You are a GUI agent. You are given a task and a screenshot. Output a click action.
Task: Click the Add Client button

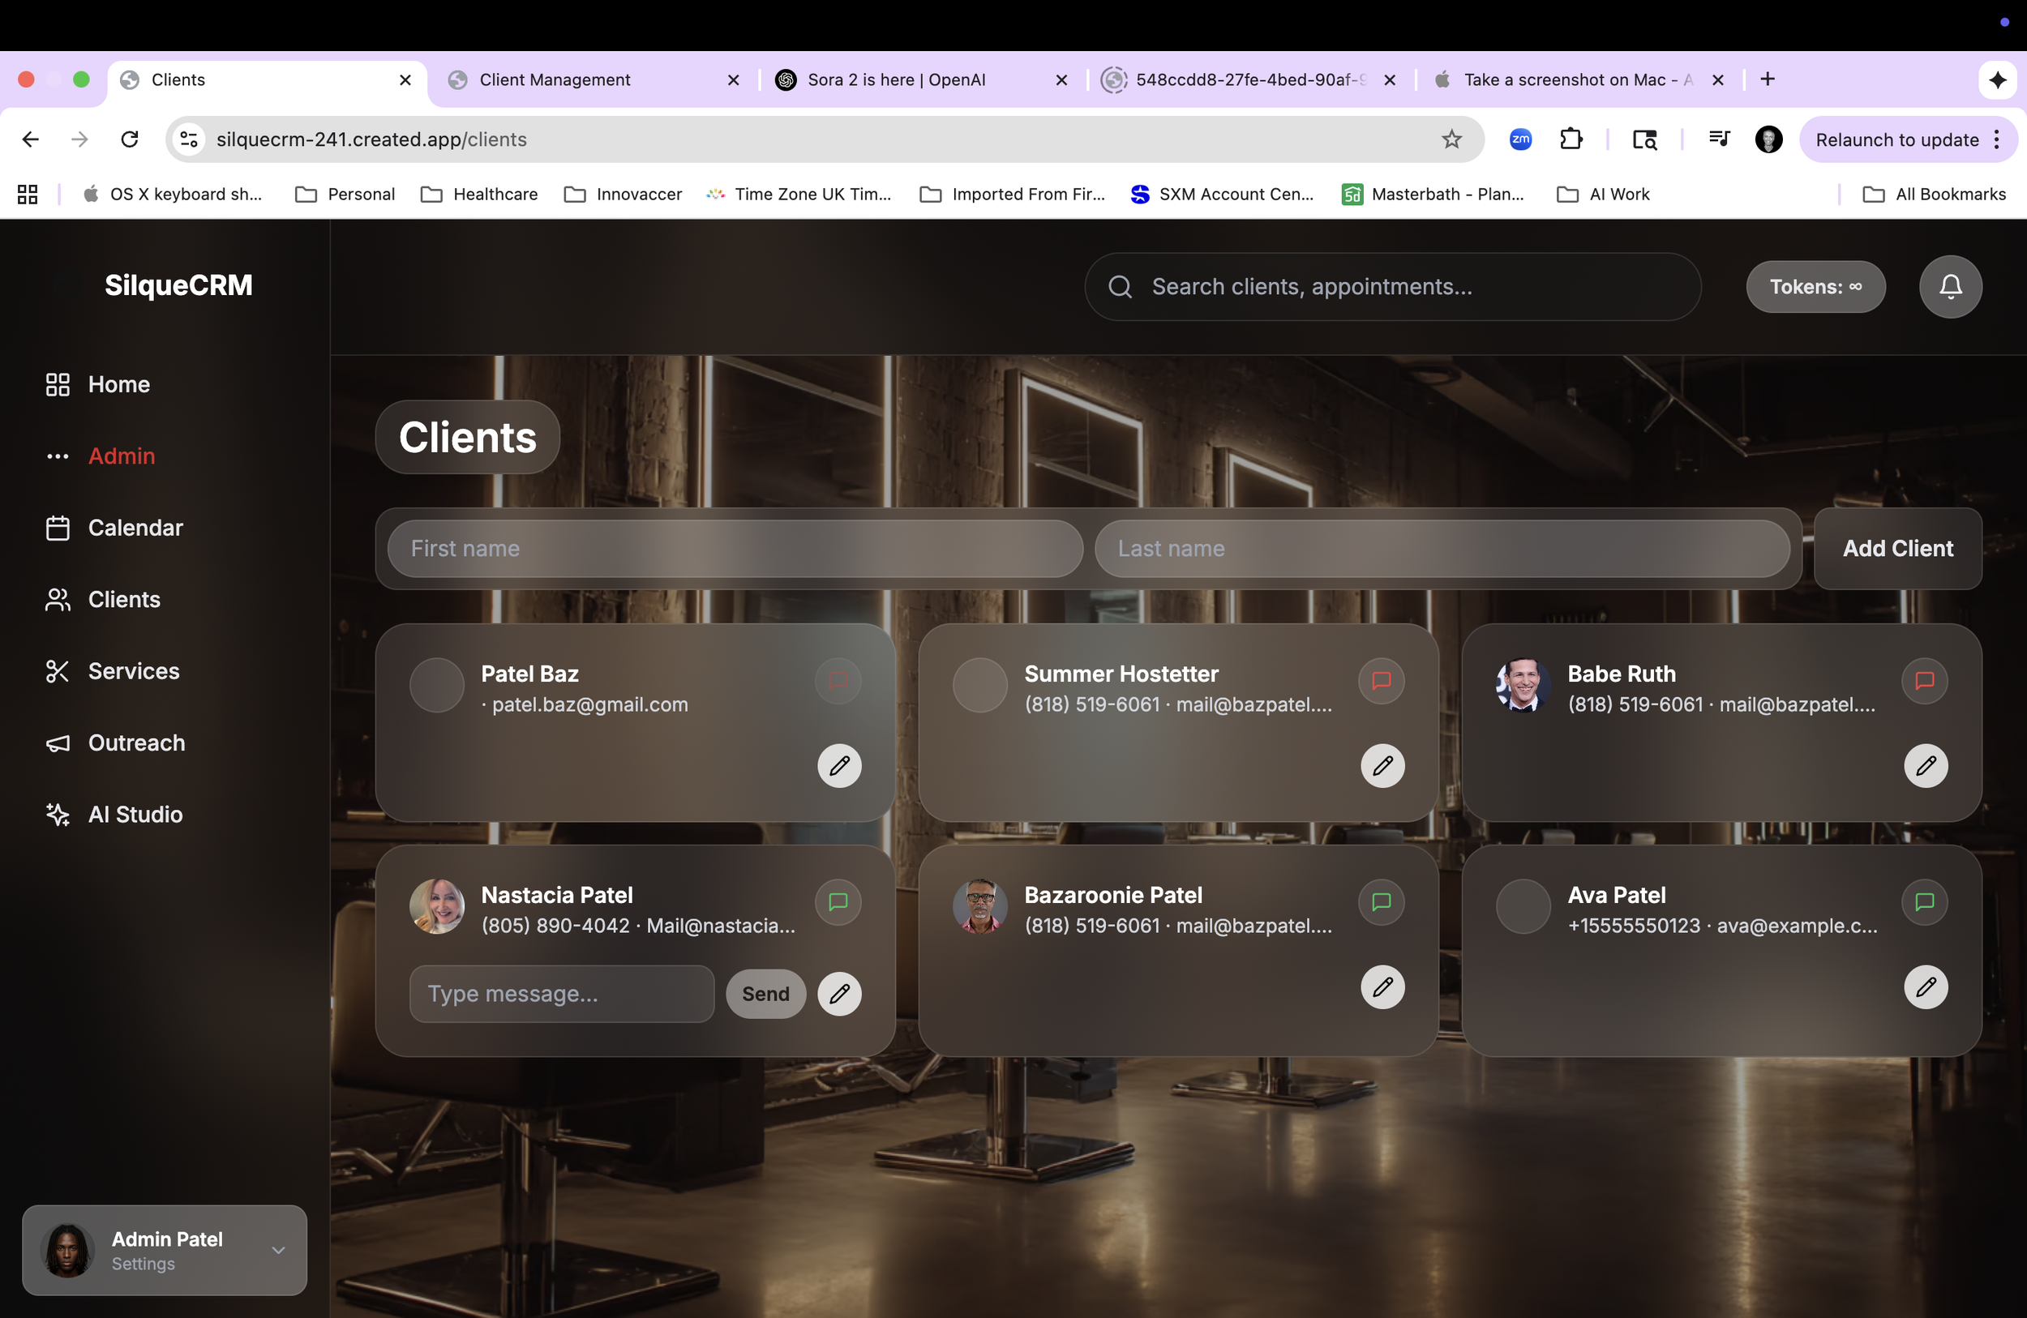1896,548
